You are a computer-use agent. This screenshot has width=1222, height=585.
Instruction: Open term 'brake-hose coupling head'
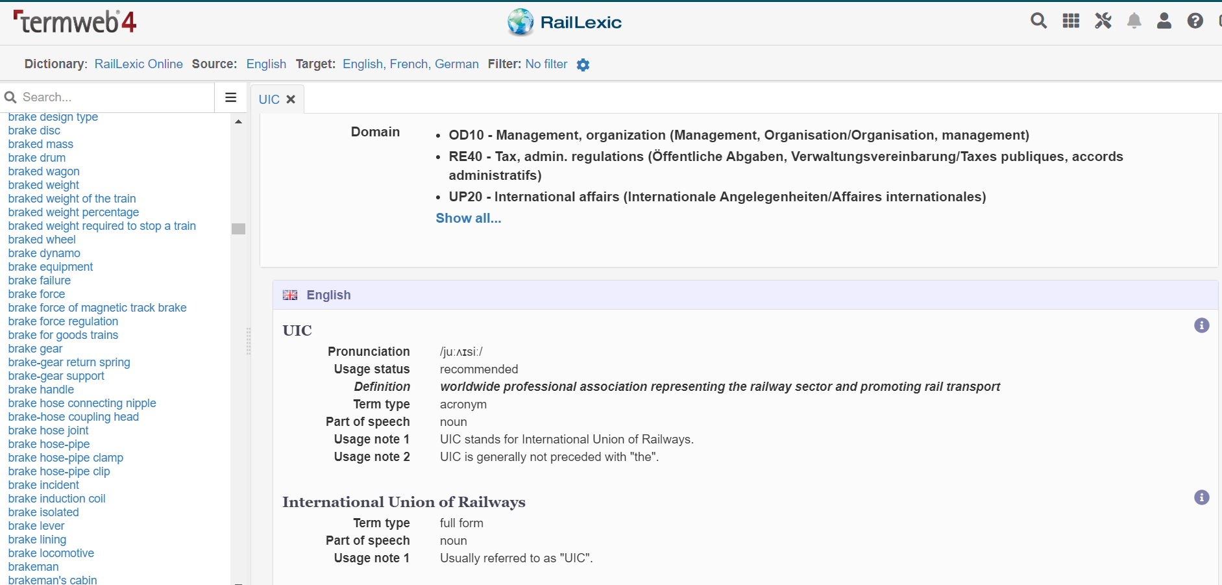(x=73, y=417)
